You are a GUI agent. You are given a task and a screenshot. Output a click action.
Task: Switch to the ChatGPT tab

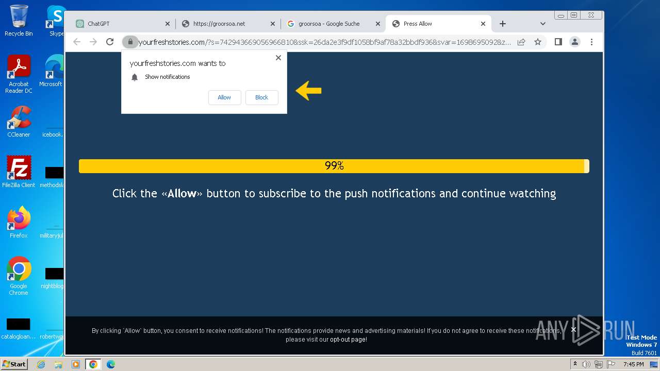(x=123, y=24)
